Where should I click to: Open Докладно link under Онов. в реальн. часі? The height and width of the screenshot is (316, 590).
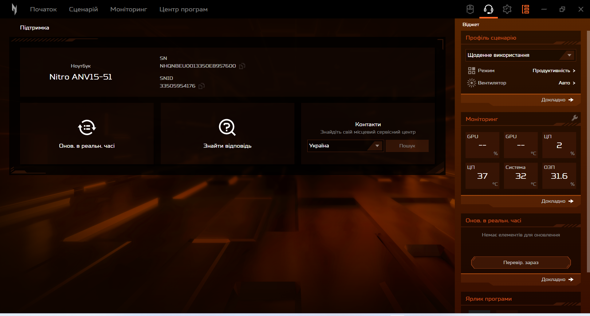[x=553, y=279]
